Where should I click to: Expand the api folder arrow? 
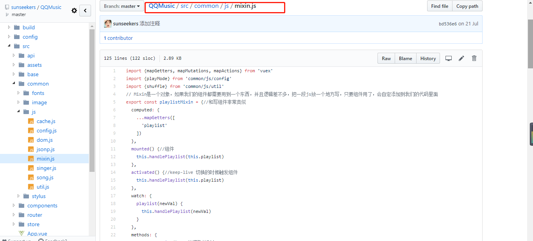pos(14,55)
